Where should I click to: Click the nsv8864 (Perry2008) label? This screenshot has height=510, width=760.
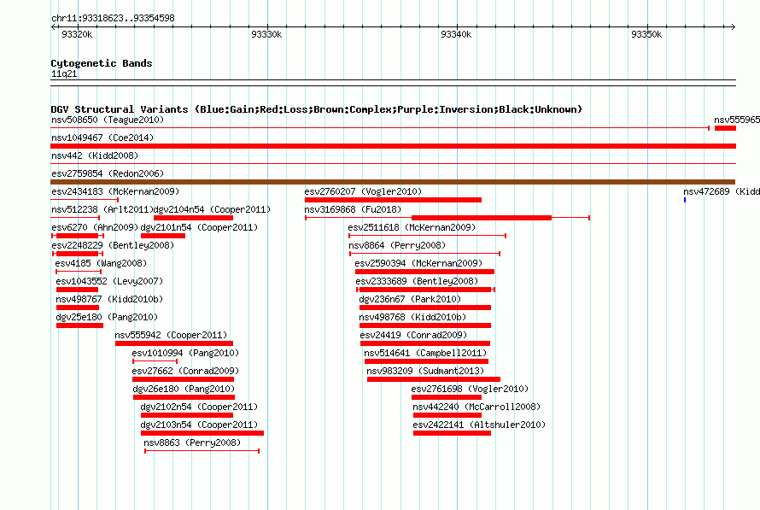pyautogui.click(x=397, y=245)
